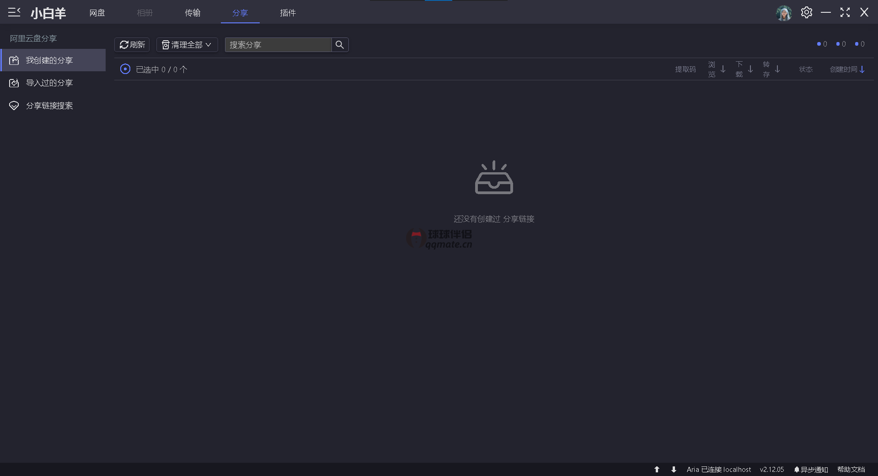
Task: Switch to the 网盘 tab
Action: [x=97, y=13]
